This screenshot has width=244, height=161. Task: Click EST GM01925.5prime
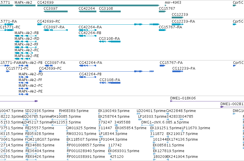click(x=67, y=131)
